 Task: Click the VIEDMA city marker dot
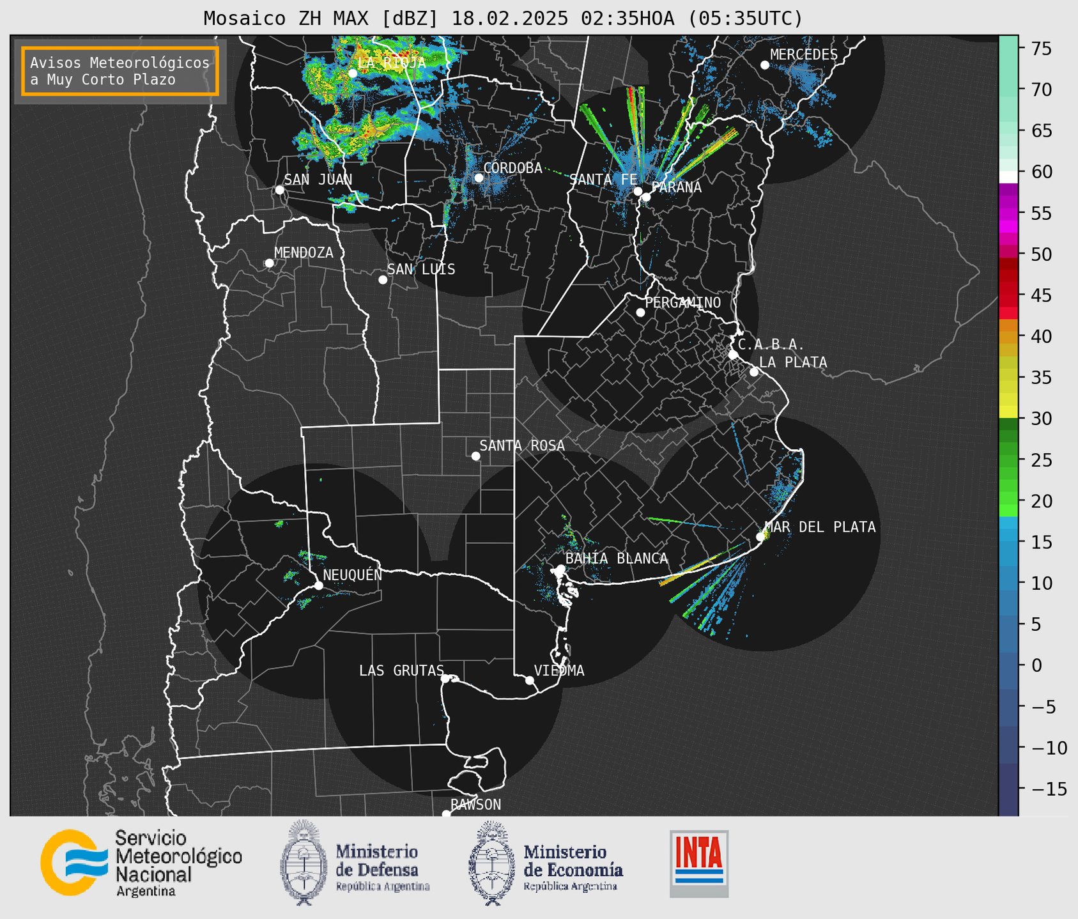530,681
